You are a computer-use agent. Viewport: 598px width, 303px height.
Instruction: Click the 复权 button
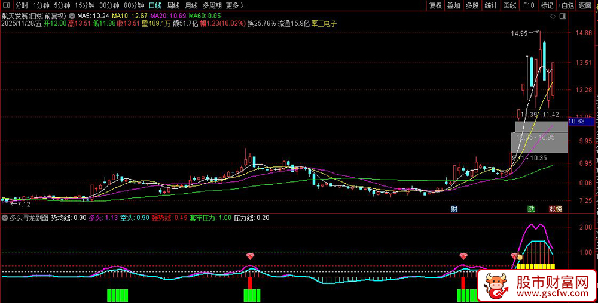click(x=436, y=5)
